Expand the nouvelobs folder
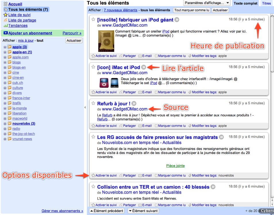The width and height of the screenshot is (274, 215). pyautogui.click(x=5, y=124)
